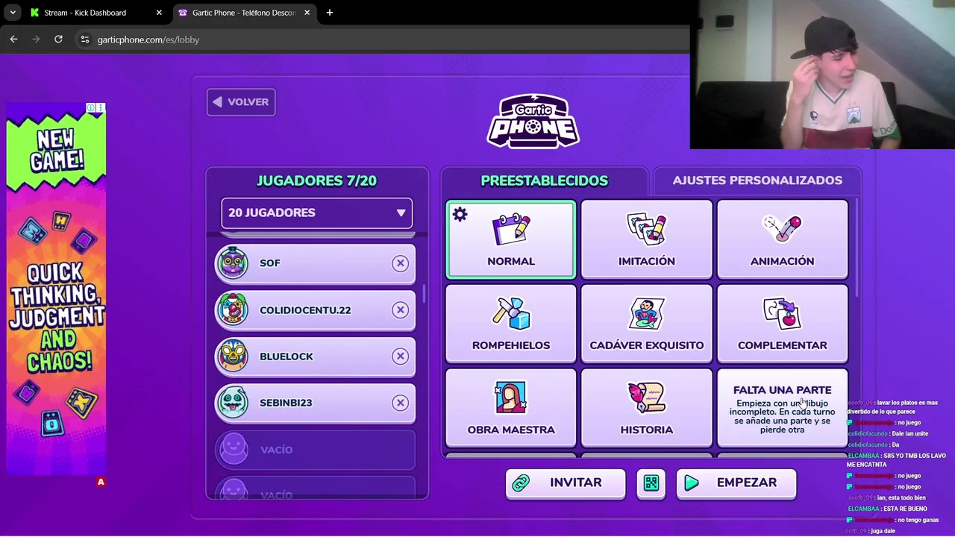Start the game with Empezar
The width and height of the screenshot is (955, 537).
[x=736, y=483]
